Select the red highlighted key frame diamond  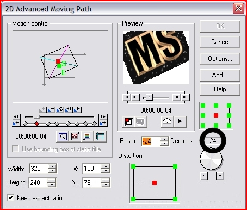pyautogui.click(x=37, y=124)
